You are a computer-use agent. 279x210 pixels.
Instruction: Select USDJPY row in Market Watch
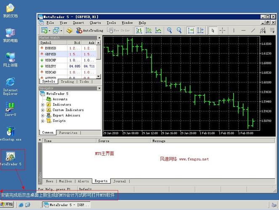68,66
